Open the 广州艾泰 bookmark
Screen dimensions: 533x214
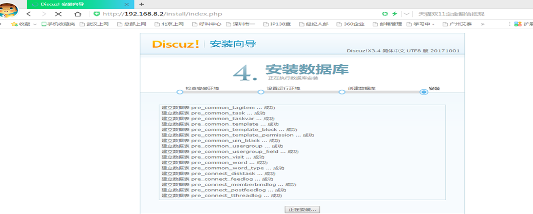pyautogui.click(x=457, y=24)
